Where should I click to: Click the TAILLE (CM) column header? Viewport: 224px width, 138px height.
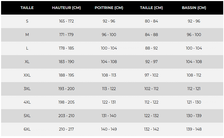coord(151,8)
